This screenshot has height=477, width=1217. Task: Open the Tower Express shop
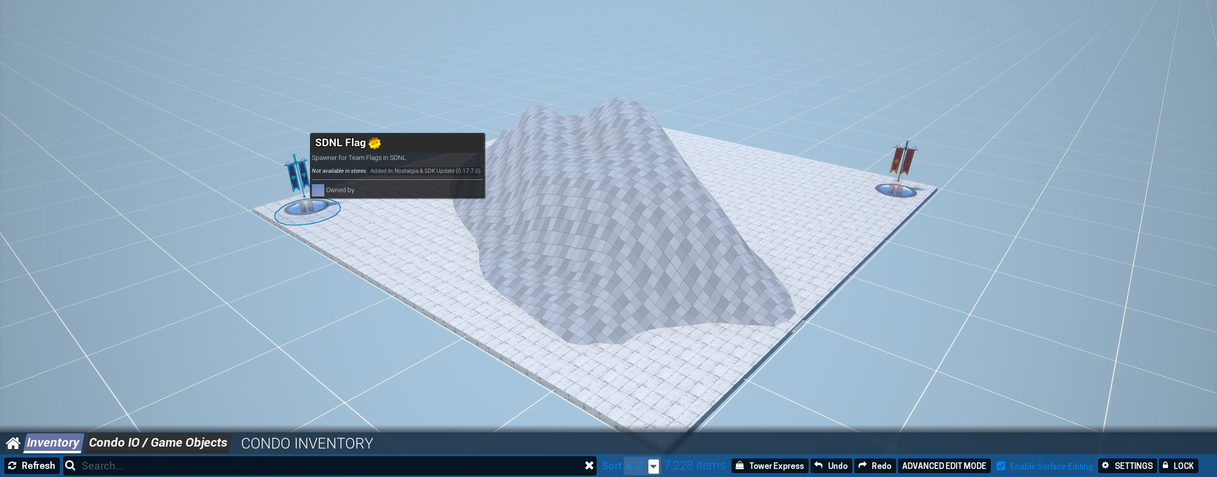tap(770, 466)
